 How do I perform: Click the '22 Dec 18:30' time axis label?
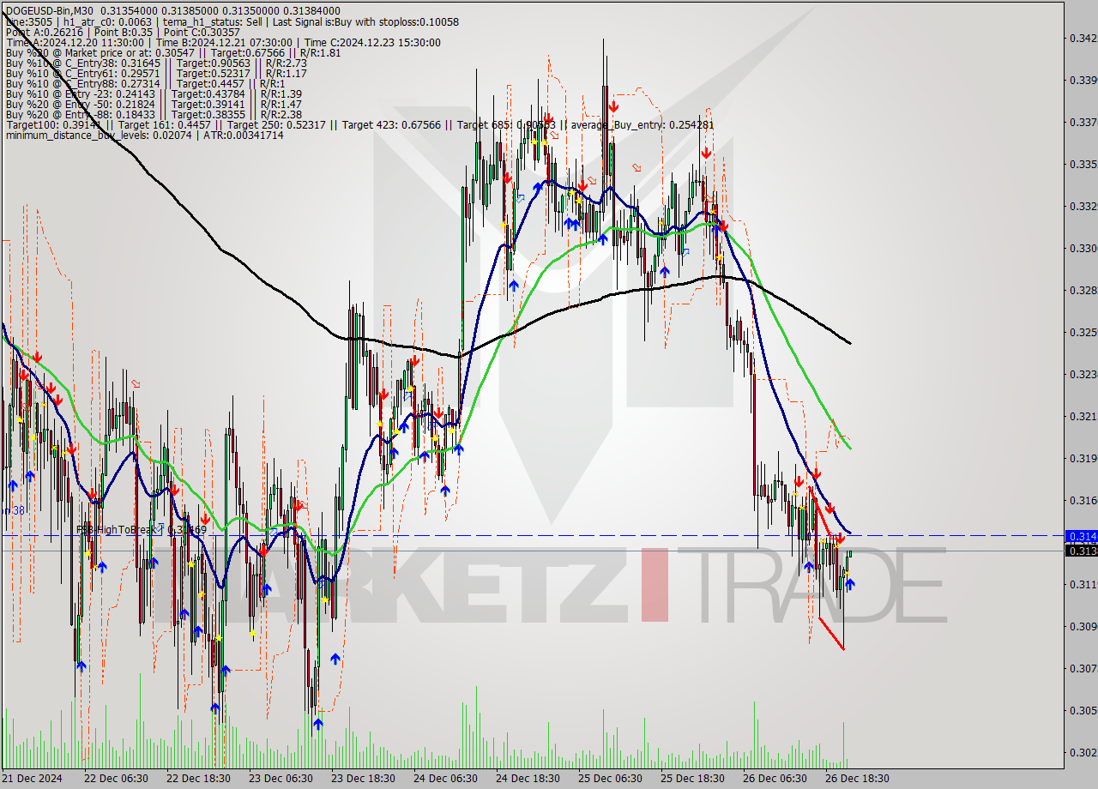(x=197, y=779)
